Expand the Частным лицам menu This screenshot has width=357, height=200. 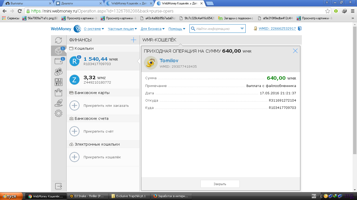pos(122,29)
